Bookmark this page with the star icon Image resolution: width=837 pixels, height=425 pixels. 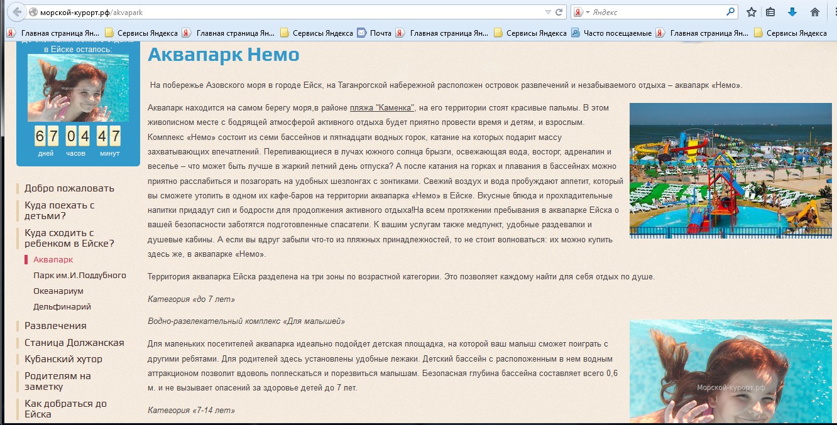pos(751,12)
